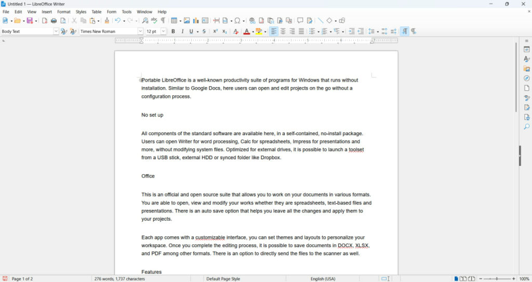Click the Increase Indent icon

[352, 31]
